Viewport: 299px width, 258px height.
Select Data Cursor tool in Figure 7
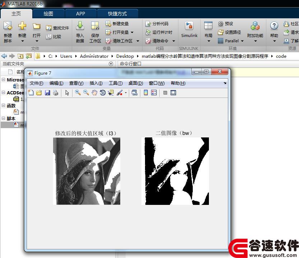(111, 93)
